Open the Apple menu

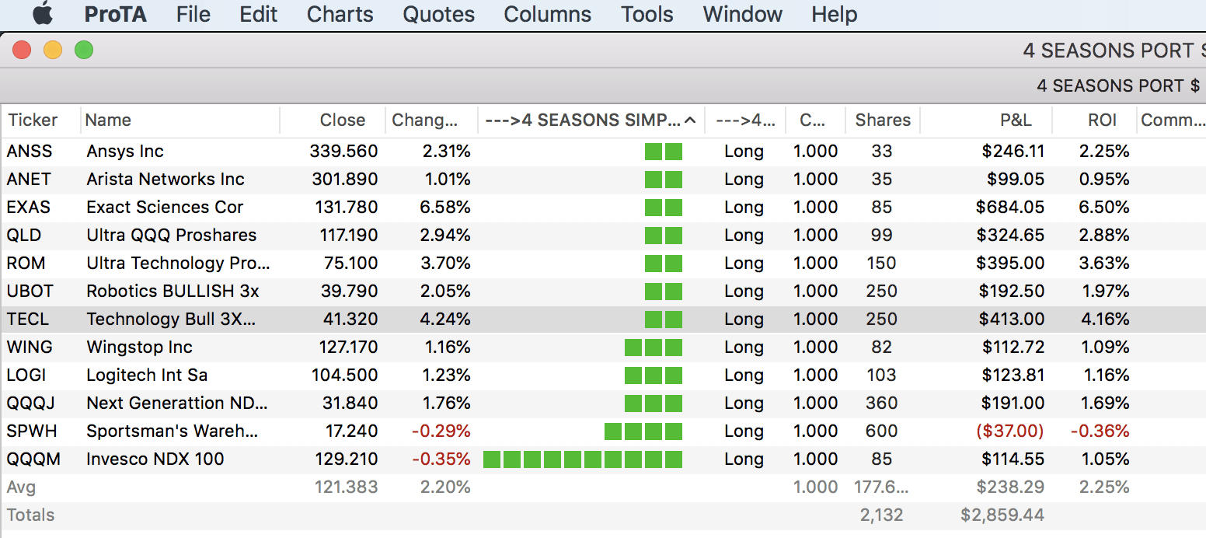click(43, 14)
